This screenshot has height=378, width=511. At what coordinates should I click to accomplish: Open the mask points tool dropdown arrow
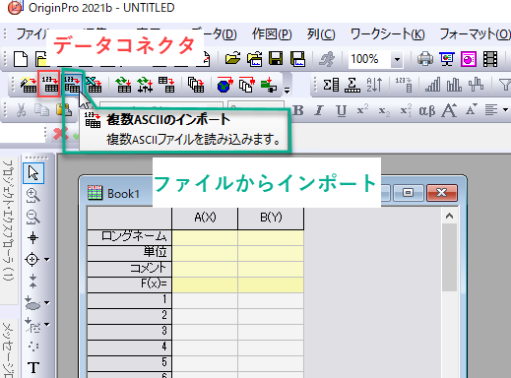[47, 324]
